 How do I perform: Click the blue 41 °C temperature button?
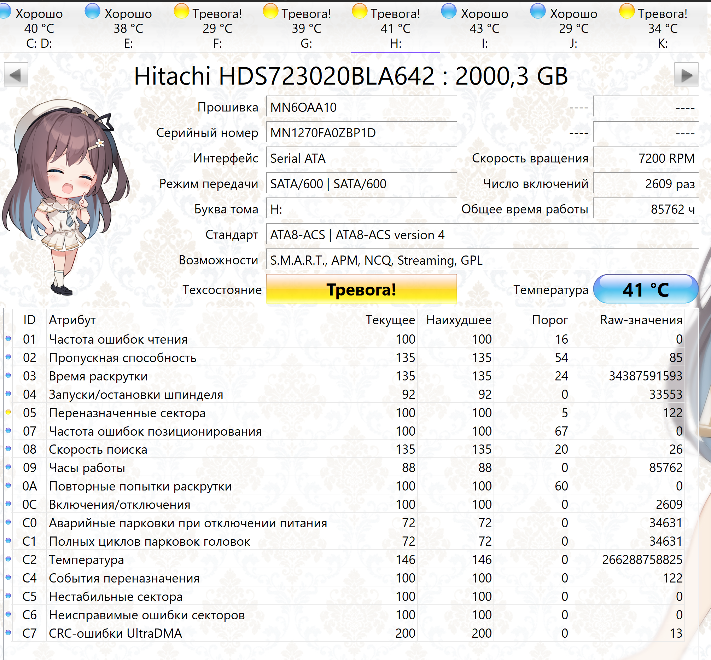(x=645, y=289)
